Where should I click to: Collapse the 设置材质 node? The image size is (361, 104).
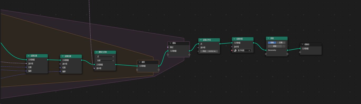point(234,39)
